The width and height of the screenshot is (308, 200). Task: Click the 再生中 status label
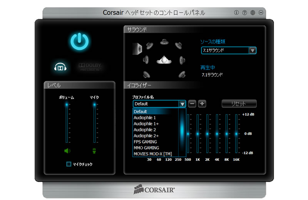pos(208,68)
